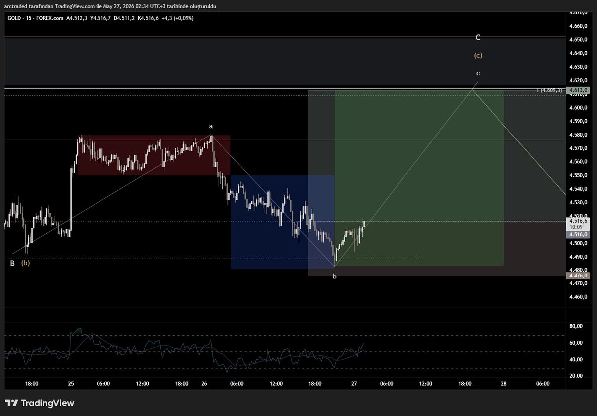Image resolution: width=597 pixels, height=416 pixels.
Task: Click the 4.660,0 price axis label
Action: point(579,26)
